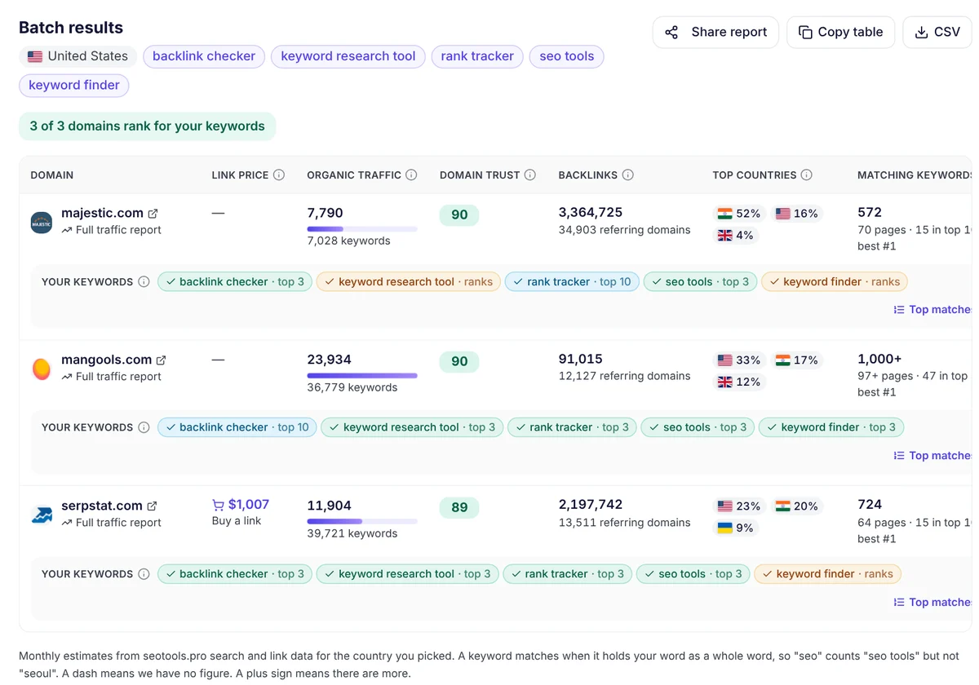
Task: Click serpstat.com backlink checker top 3 chip
Action: [x=235, y=574]
